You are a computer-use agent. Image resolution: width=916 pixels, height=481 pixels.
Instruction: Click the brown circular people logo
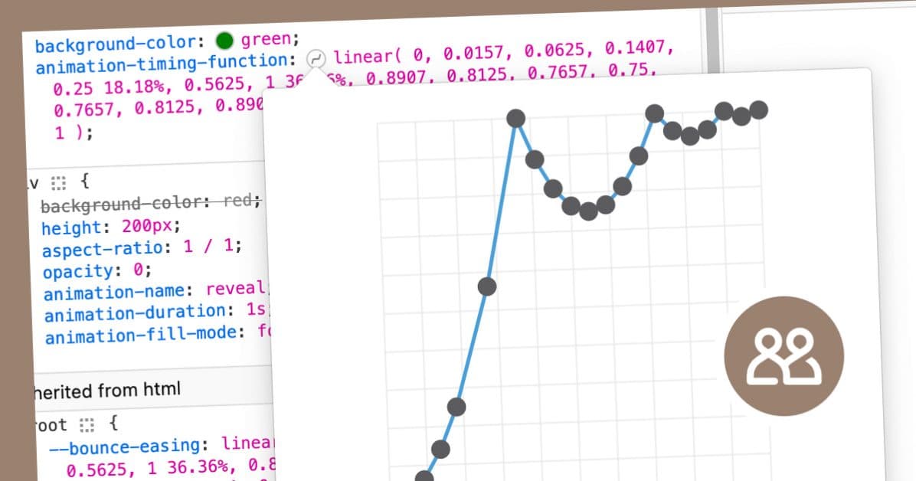pos(784,355)
